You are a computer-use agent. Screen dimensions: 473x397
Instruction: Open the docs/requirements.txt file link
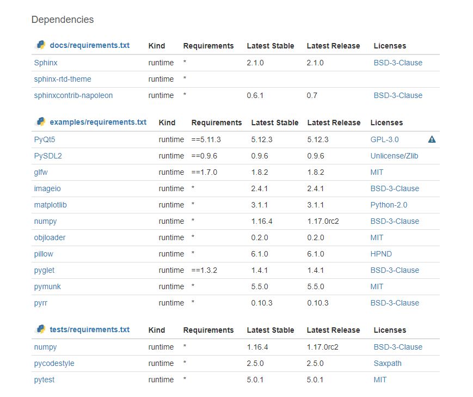point(90,45)
